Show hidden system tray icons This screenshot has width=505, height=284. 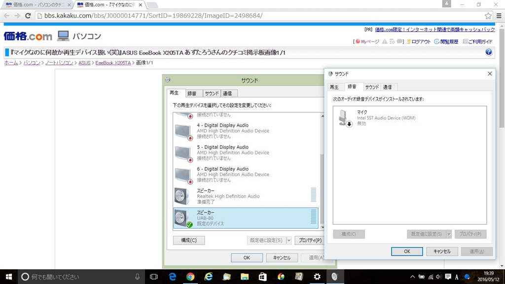413,277
